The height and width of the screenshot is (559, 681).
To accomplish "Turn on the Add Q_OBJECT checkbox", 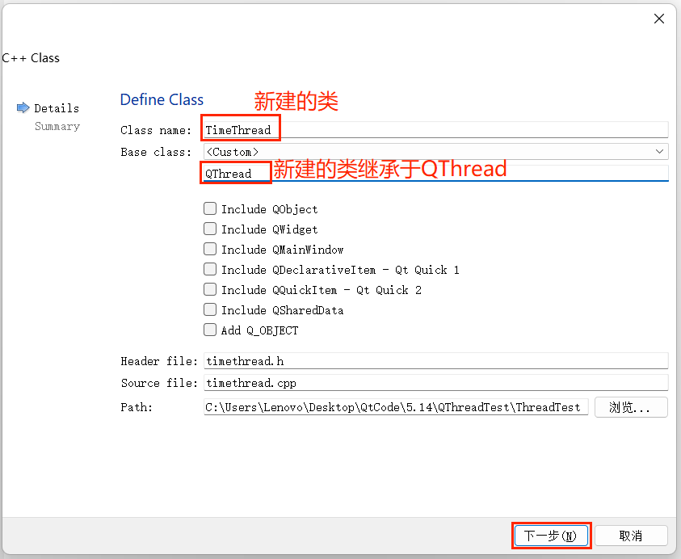I will pyautogui.click(x=210, y=330).
